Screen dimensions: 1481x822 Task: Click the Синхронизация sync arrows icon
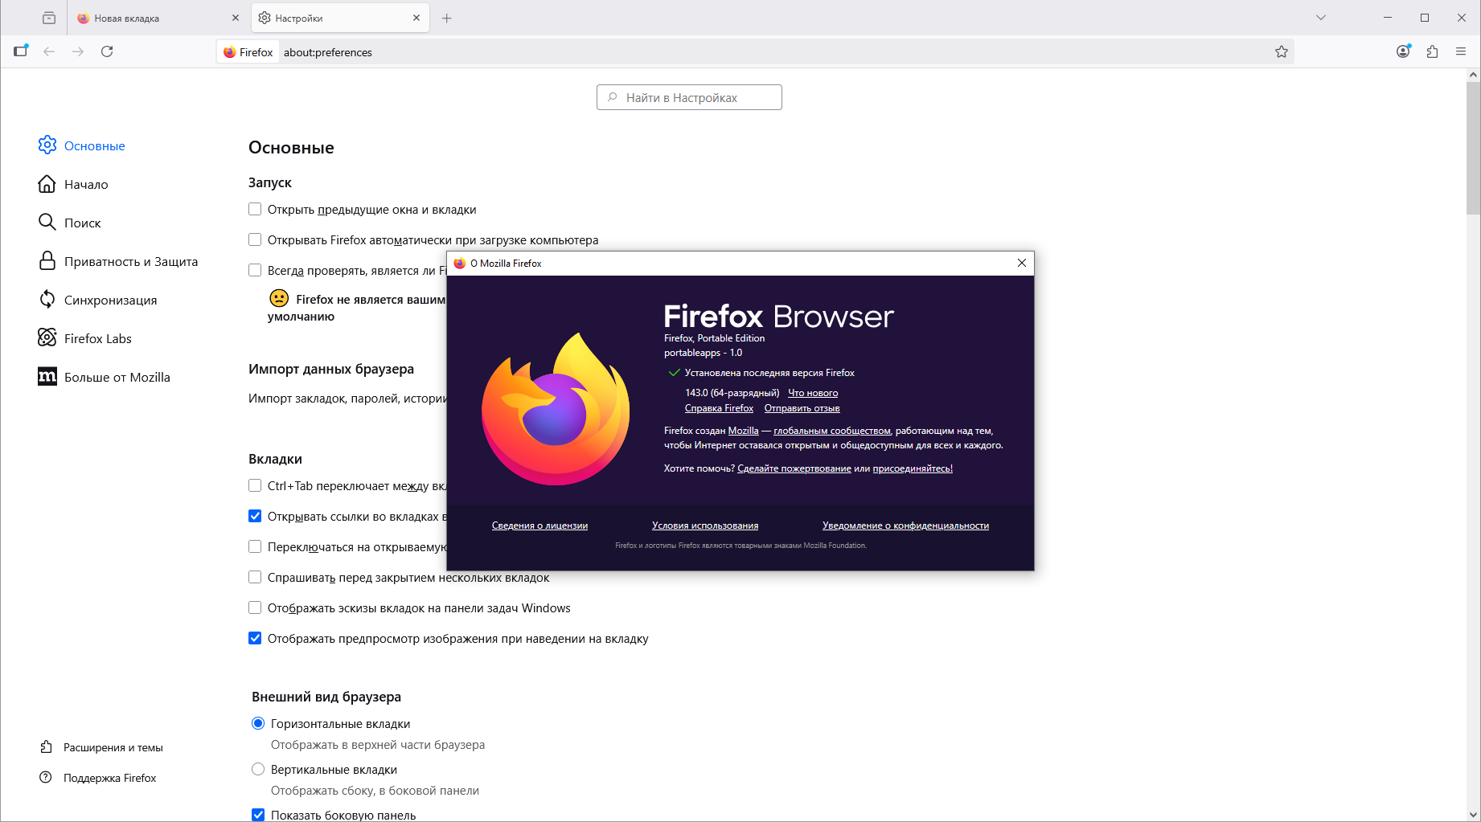(x=47, y=299)
